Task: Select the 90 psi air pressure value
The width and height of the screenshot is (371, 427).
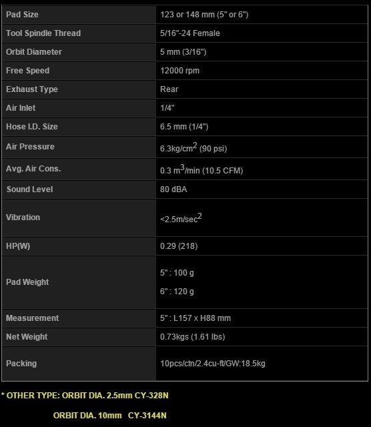Action: [x=213, y=149]
